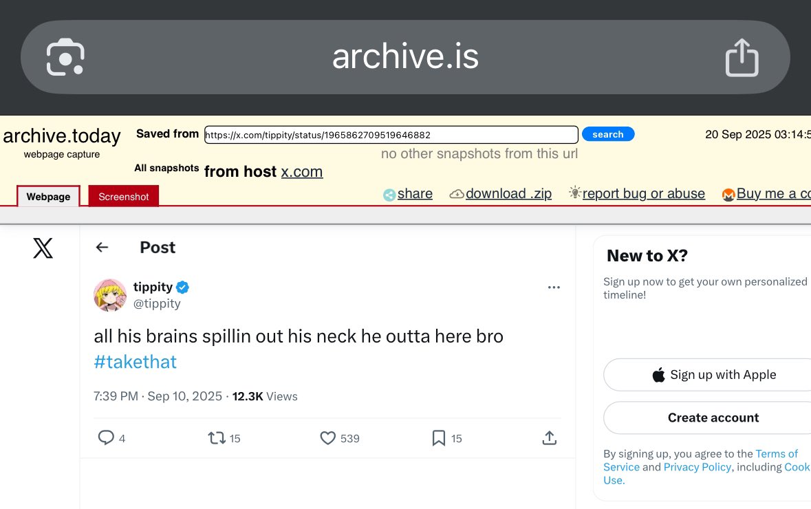The image size is (811, 509).
Task: Download the snapshot as .zip
Action: (508, 193)
